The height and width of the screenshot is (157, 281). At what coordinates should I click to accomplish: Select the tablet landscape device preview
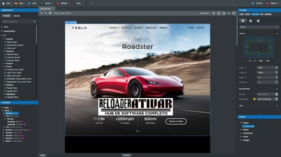224,13
